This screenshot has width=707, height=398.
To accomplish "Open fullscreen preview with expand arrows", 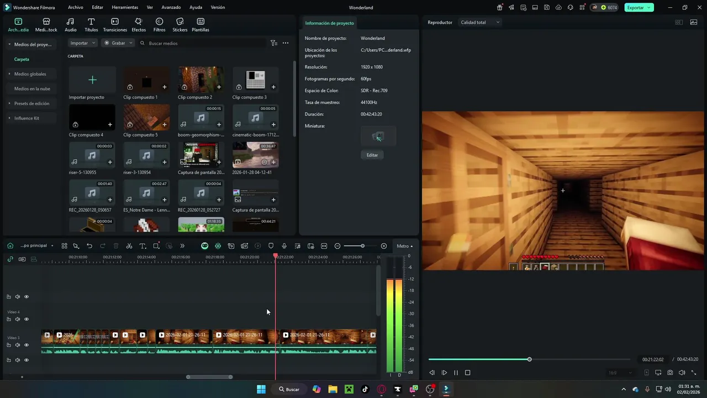I will [694, 373].
